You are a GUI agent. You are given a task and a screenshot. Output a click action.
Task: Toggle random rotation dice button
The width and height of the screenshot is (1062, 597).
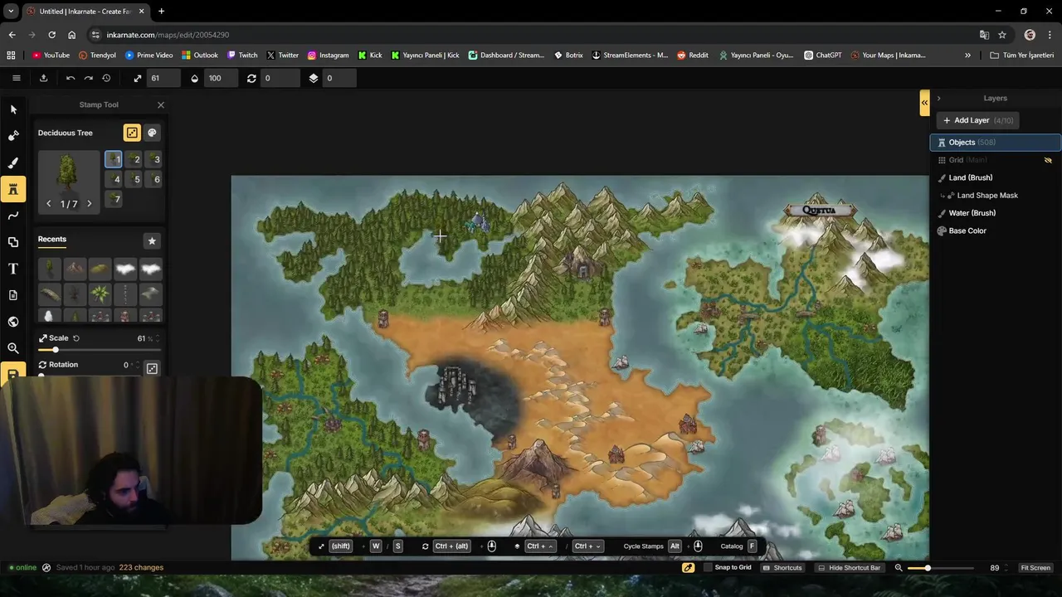point(152,368)
